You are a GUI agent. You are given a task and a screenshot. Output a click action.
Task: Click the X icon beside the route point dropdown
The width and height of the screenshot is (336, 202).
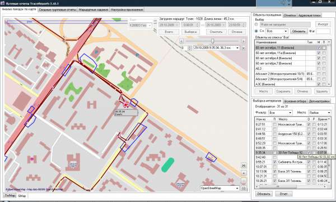244,48
